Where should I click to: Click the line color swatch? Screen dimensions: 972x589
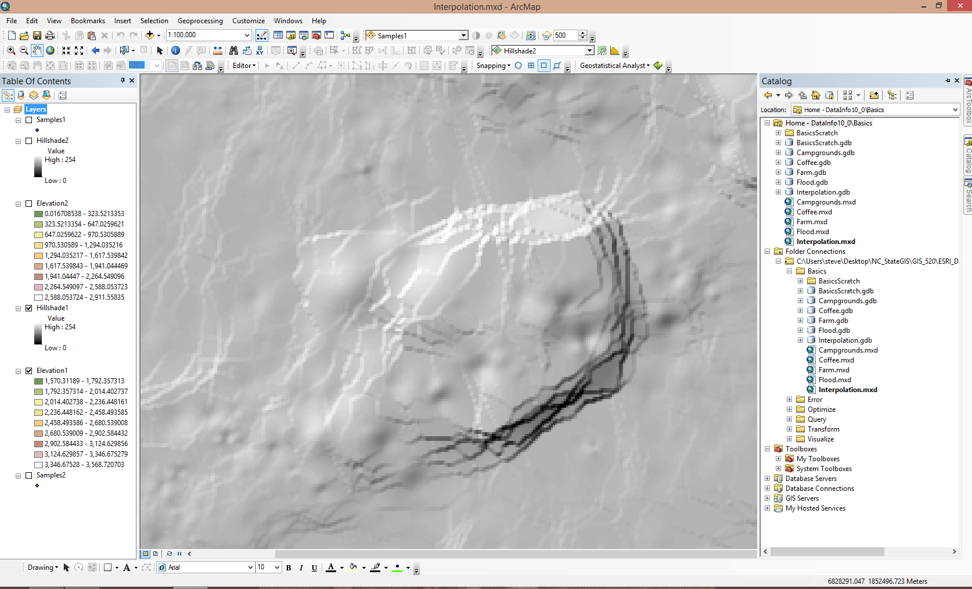pyautogui.click(x=376, y=568)
